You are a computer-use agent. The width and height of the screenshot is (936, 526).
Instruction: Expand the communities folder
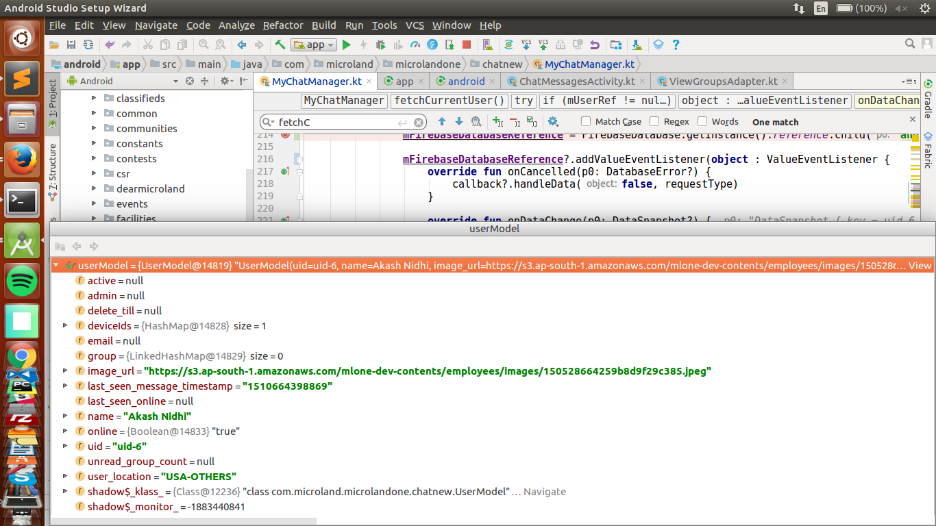pos(94,129)
